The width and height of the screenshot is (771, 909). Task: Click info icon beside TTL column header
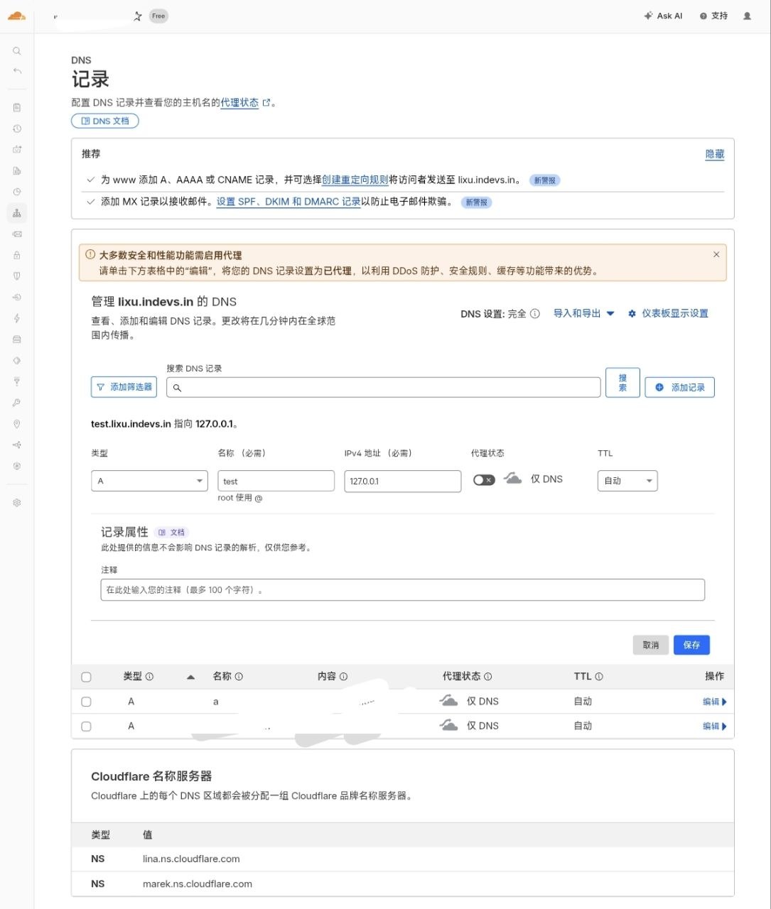[599, 677]
